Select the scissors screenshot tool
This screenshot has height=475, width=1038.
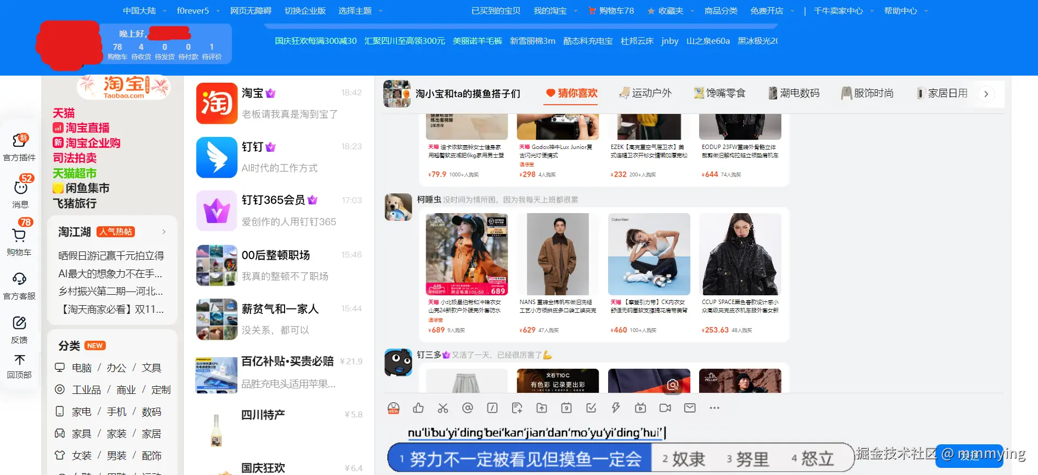443,408
